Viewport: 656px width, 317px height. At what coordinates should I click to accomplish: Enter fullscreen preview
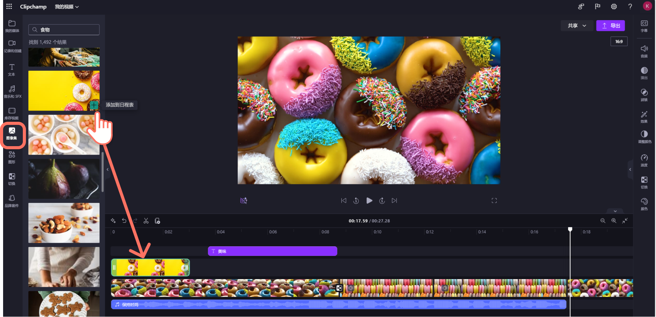494,200
